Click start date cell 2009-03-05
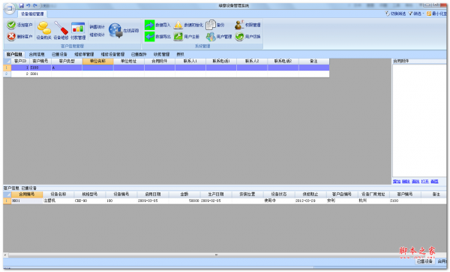The image size is (450, 272). pyautogui.click(x=153, y=201)
